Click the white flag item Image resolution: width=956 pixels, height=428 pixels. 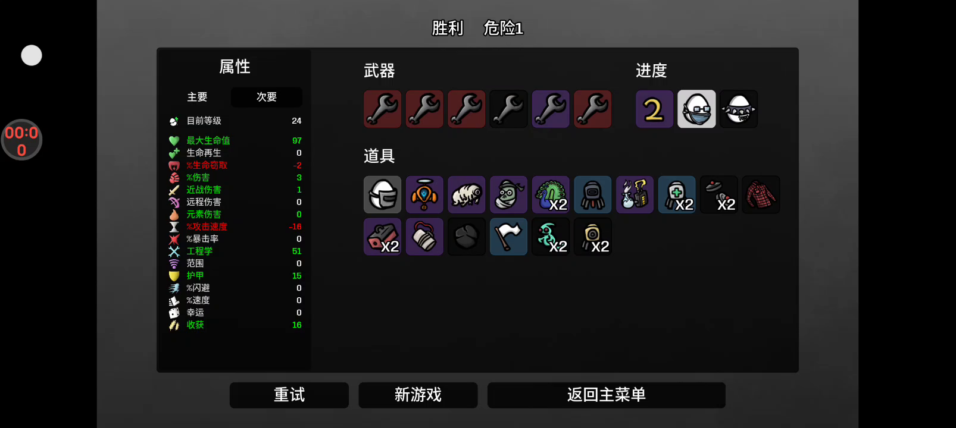click(508, 237)
